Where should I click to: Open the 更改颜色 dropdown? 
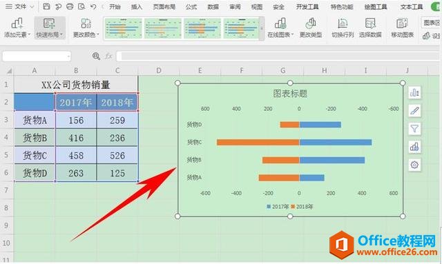[x=86, y=28]
